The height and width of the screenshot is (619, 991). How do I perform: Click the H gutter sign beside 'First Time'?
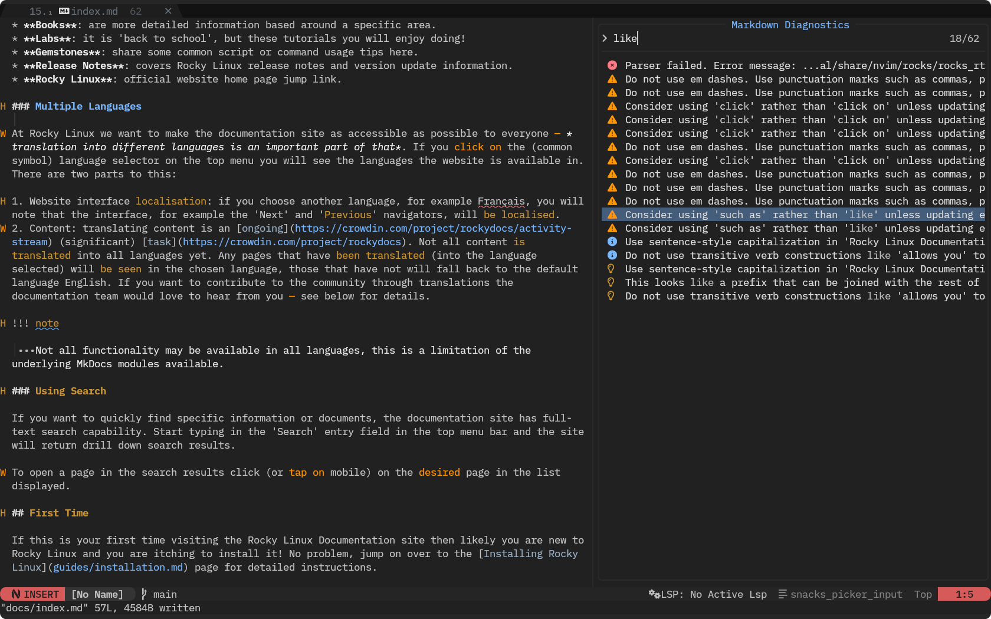4,513
